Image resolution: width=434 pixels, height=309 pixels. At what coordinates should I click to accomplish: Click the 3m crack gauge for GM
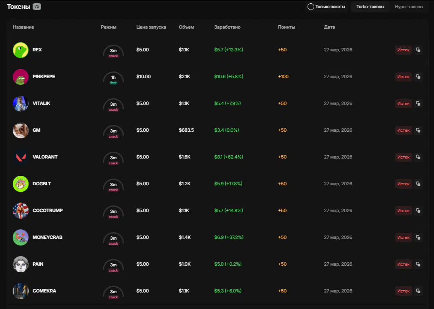point(113,132)
